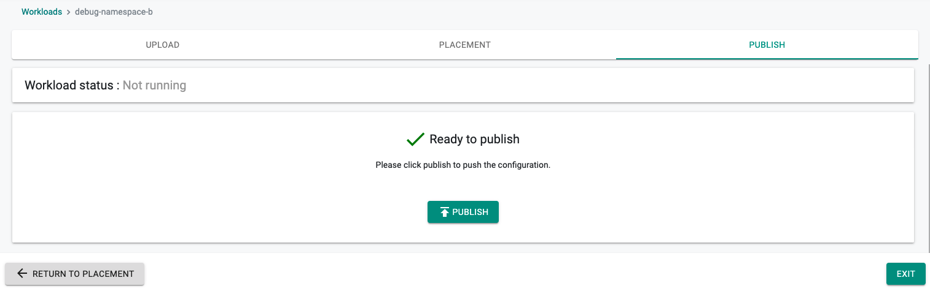Click the green checkmark beside Ready to publish
The height and width of the screenshot is (294, 930).
[416, 140]
